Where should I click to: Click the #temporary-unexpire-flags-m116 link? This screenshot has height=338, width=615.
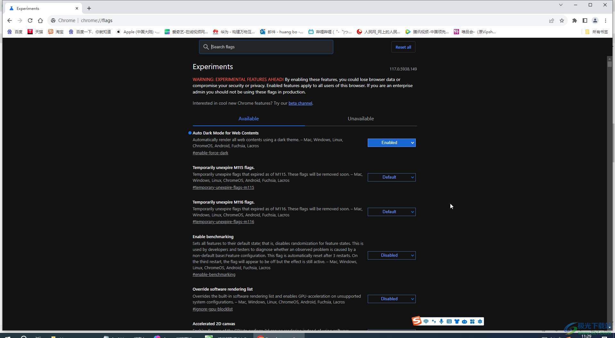223,222
